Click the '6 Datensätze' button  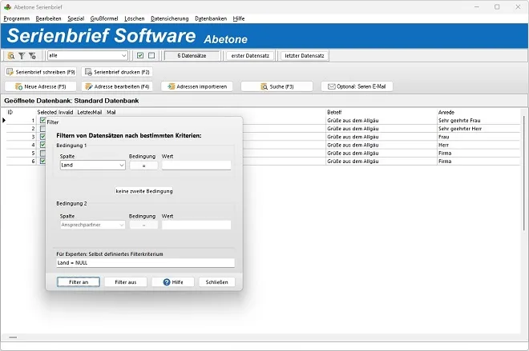pos(192,55)
